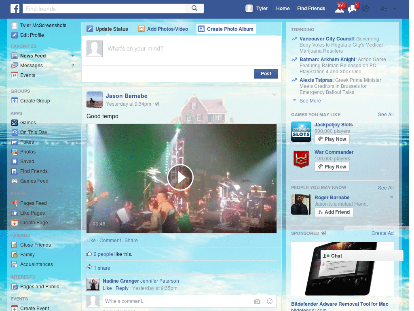Click Events calendar icon in Favorites
This screenshot has width=414, height=311.
click(x=15, y=75)
